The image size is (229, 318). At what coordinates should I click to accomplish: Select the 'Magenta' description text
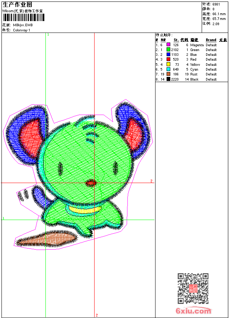(x=197, y=45)
